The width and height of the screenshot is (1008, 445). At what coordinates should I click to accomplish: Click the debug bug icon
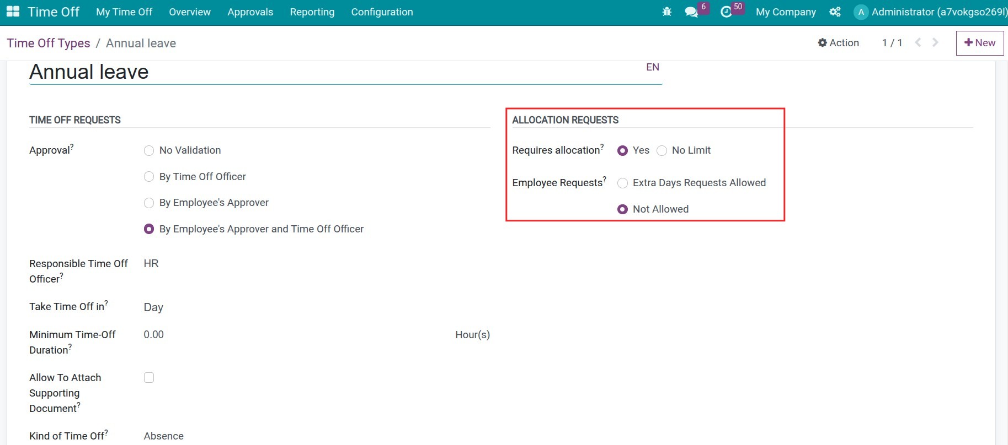click(x=666, y=12)
